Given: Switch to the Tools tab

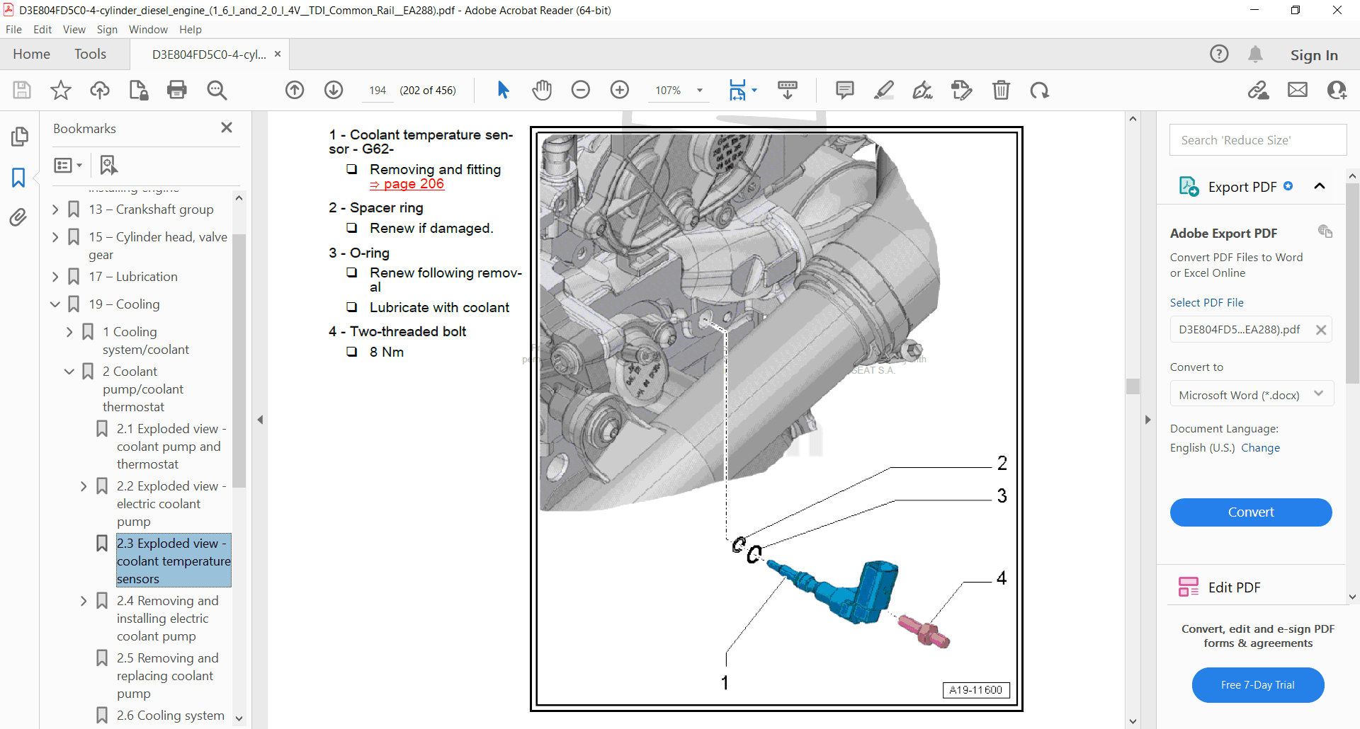Looking at the screenshot, I should [x=90, y=54].
